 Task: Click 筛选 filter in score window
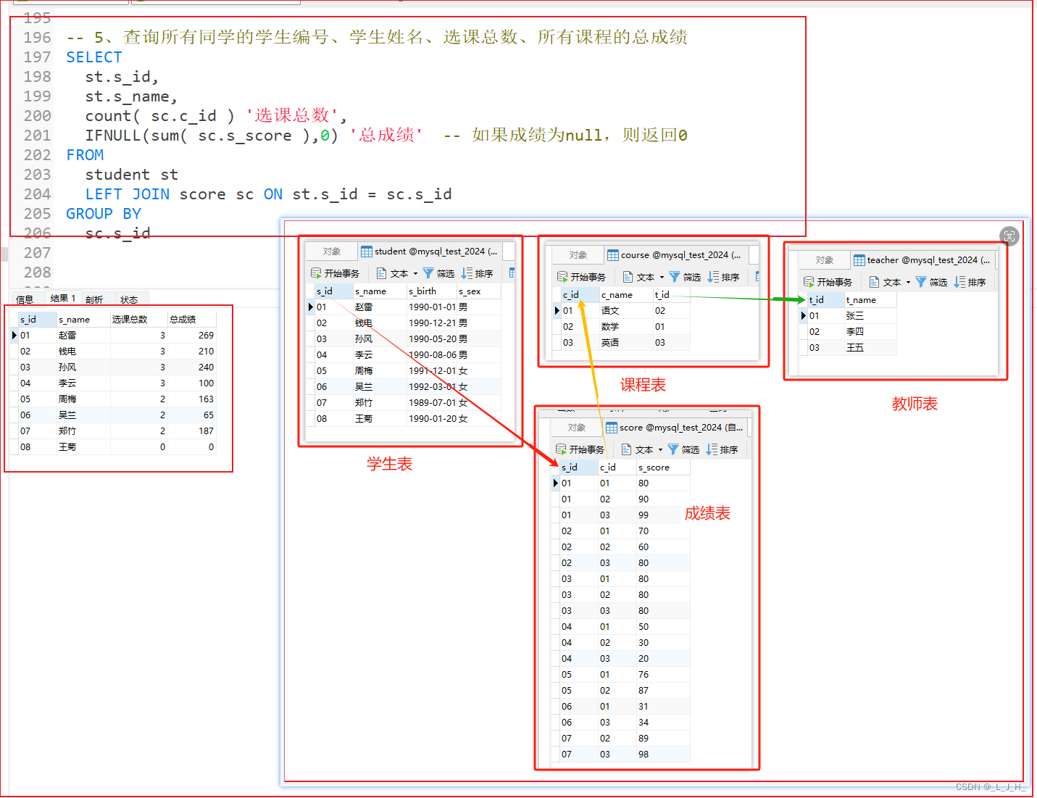(x=683, y=449)
